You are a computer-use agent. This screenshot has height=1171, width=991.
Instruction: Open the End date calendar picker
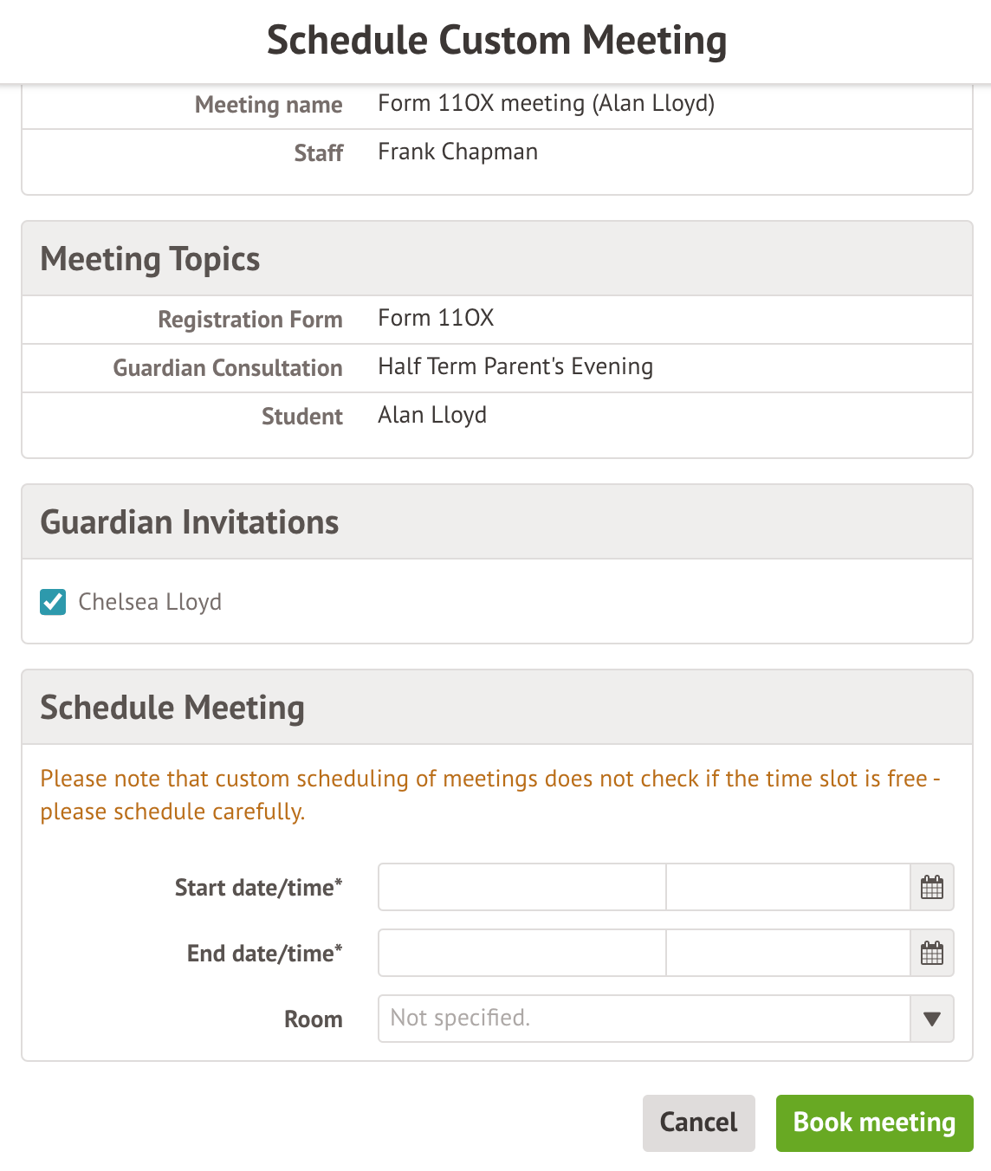(x=931, y=953)
